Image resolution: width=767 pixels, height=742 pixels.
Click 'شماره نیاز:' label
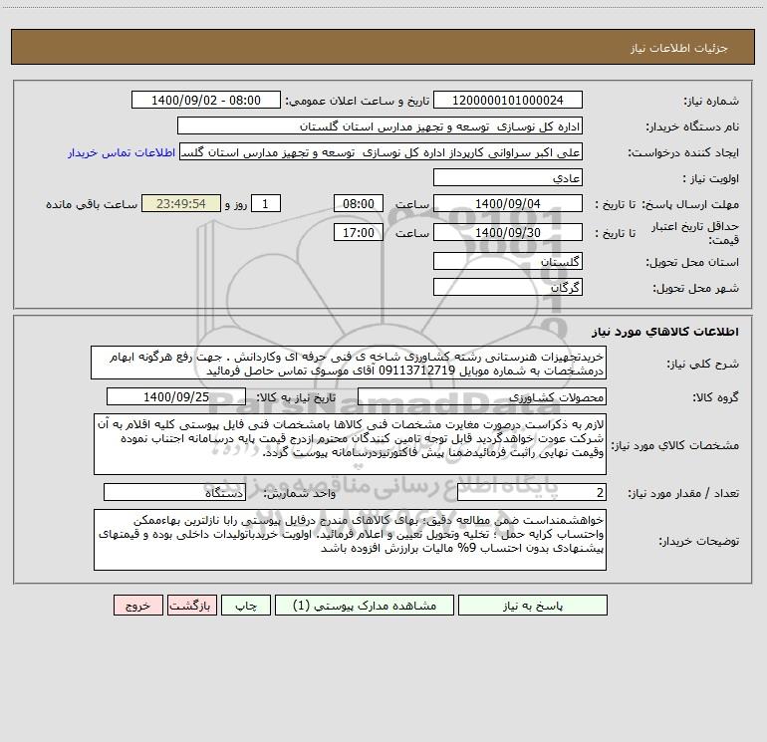pos(711,102)
